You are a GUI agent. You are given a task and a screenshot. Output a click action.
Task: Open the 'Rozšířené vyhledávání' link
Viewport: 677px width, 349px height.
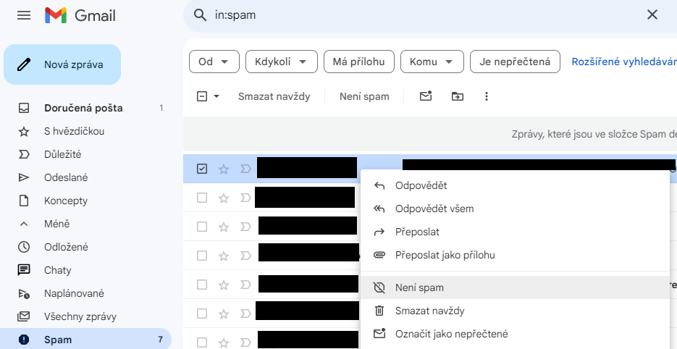coord(623,62)
